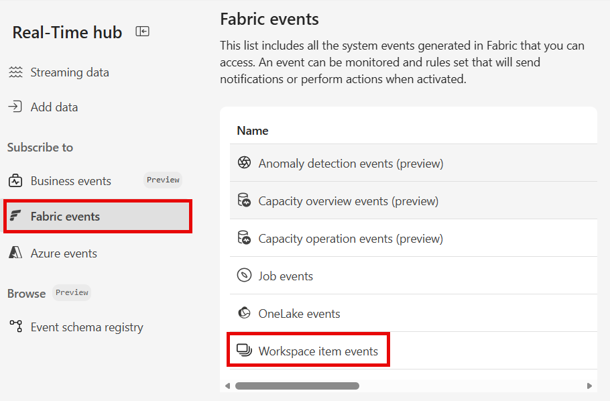The width and height of the screenshot is (610, 401).
Task: Click the Workspace item events stacked icon
Action: point(243,351)
